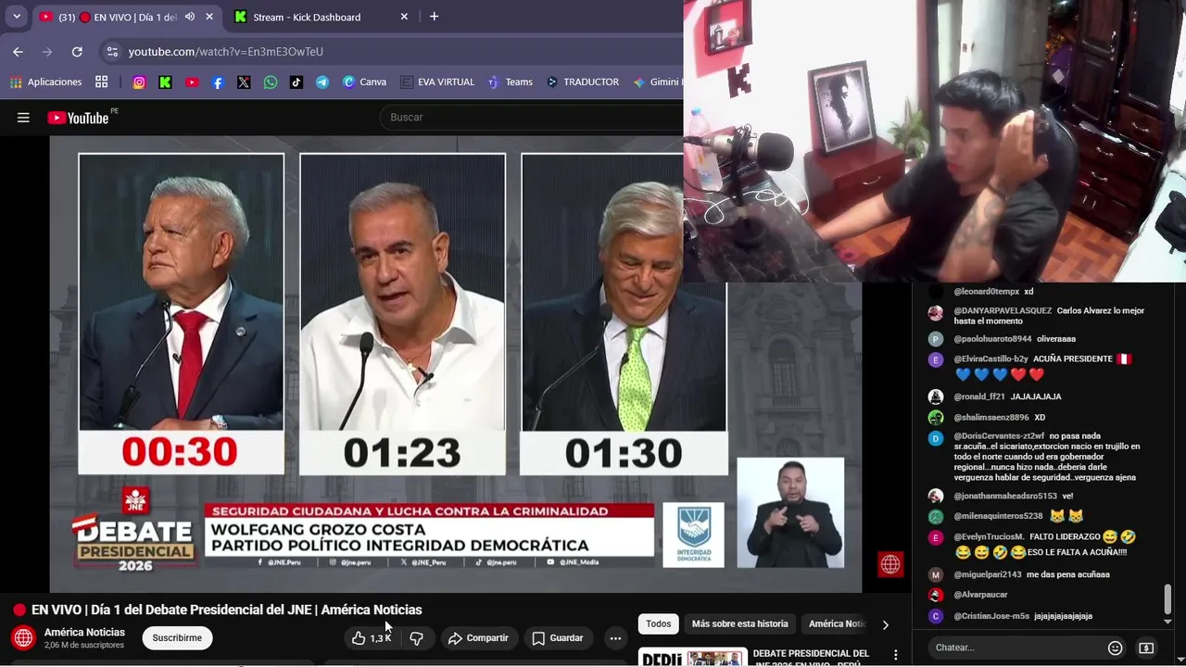
Task: Click the Chatear chat input
Action: point(1015,648)
